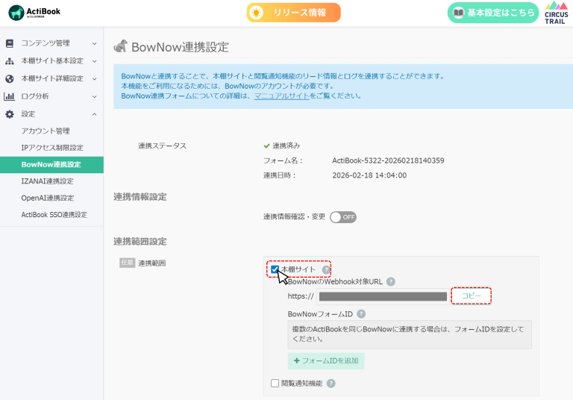The width and height of the screenshot is (573, 400).
Task: Click the https:// prefix text
Action: (301, 296)
